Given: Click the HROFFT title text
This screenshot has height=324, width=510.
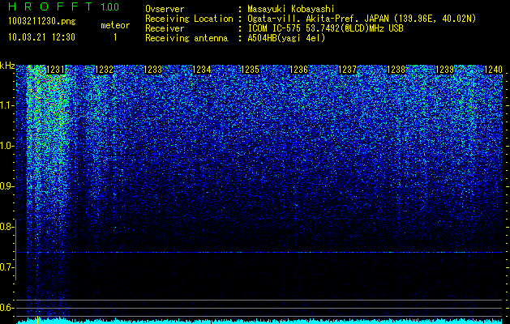Looking at the screenshot, I should click(52, 6).
